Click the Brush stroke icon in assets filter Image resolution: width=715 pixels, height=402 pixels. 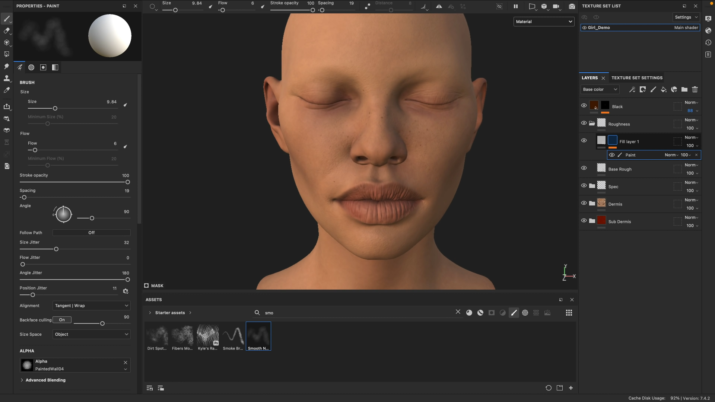(513, 313)
